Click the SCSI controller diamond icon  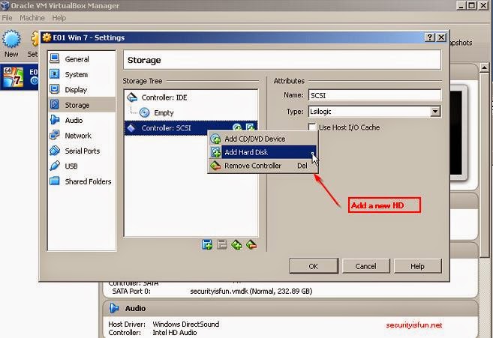(x=131, y=128)
